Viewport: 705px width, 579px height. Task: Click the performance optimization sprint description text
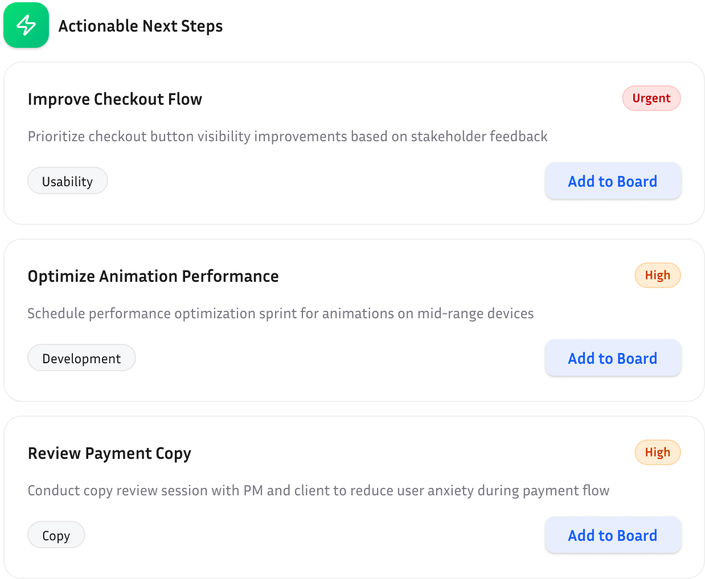[x=281, y=314]
